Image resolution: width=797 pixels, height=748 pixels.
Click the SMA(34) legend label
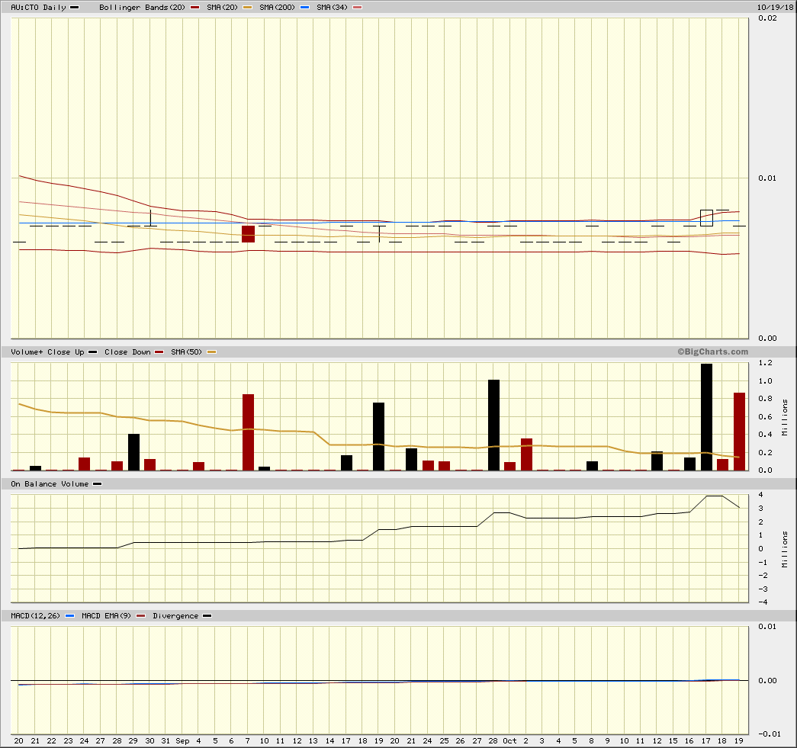332,8
